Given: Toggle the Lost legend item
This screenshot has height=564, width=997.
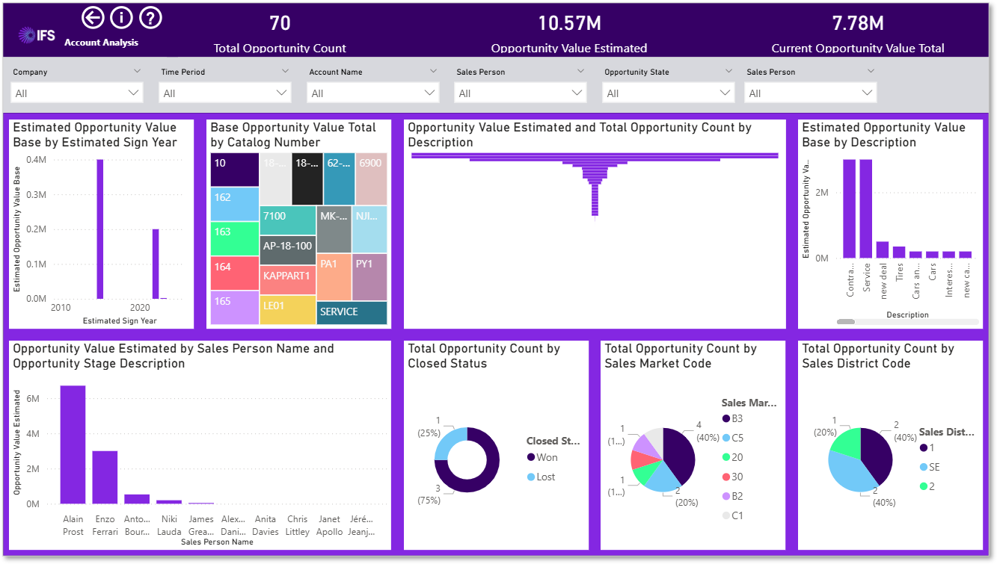Looking at the screenshot, I should coord(542,477).
